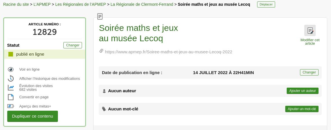Click the history clock icon
The image size is (331, 130).
tap(11, 78)
